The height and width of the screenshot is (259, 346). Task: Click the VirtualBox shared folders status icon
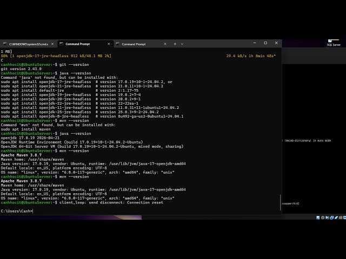(x=341, y=217)
